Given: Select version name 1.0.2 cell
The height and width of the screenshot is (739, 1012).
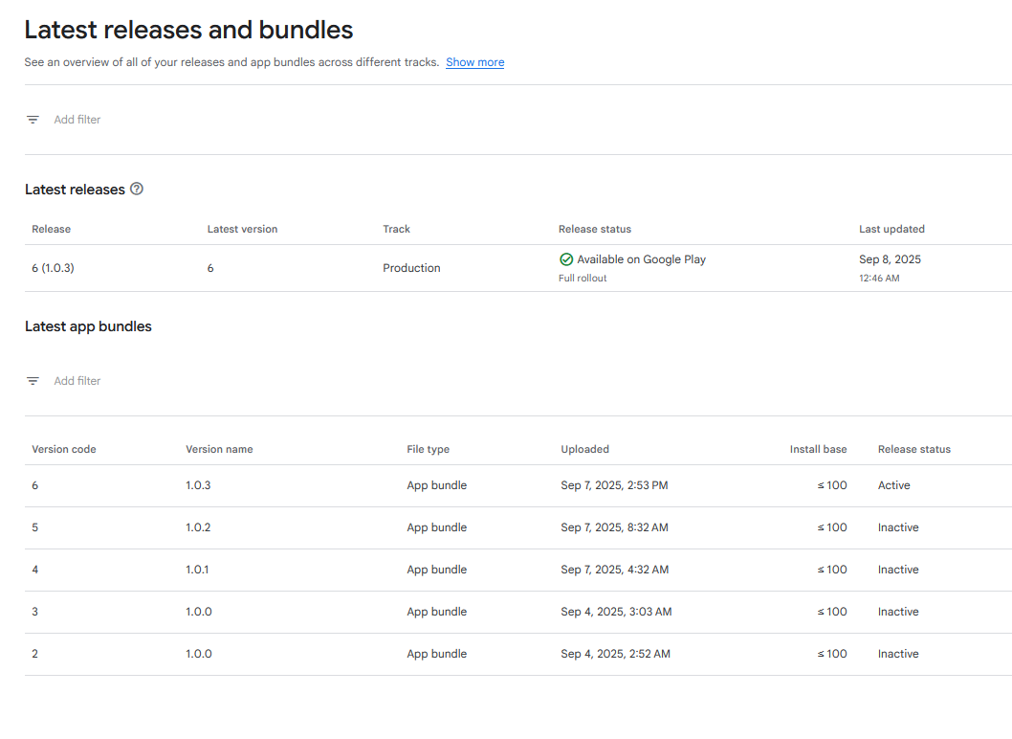Looking at the screenshot, I should [x=198, y=527].
